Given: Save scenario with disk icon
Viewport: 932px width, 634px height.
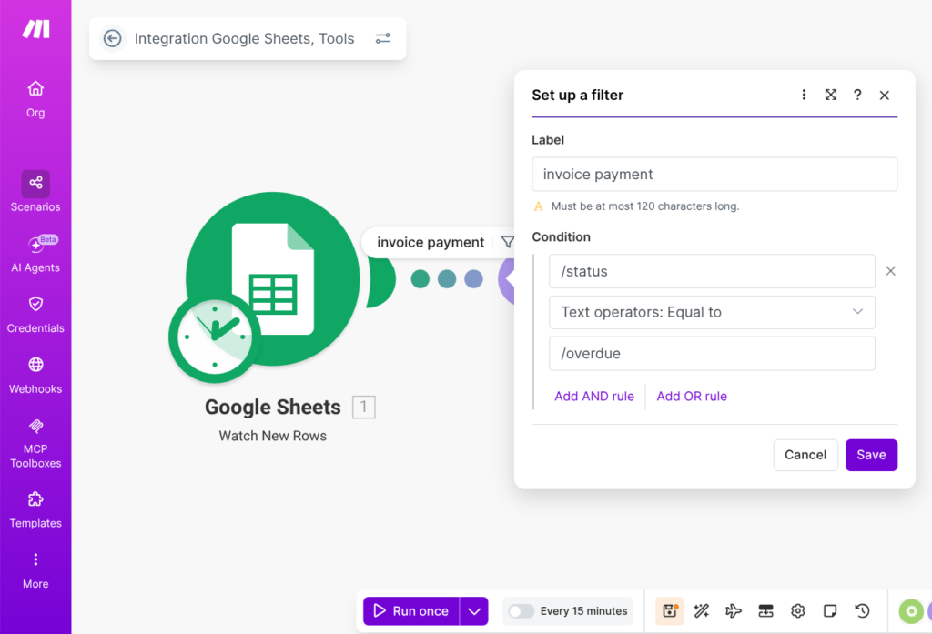Looking at the screenshot, I should (670, 611).
